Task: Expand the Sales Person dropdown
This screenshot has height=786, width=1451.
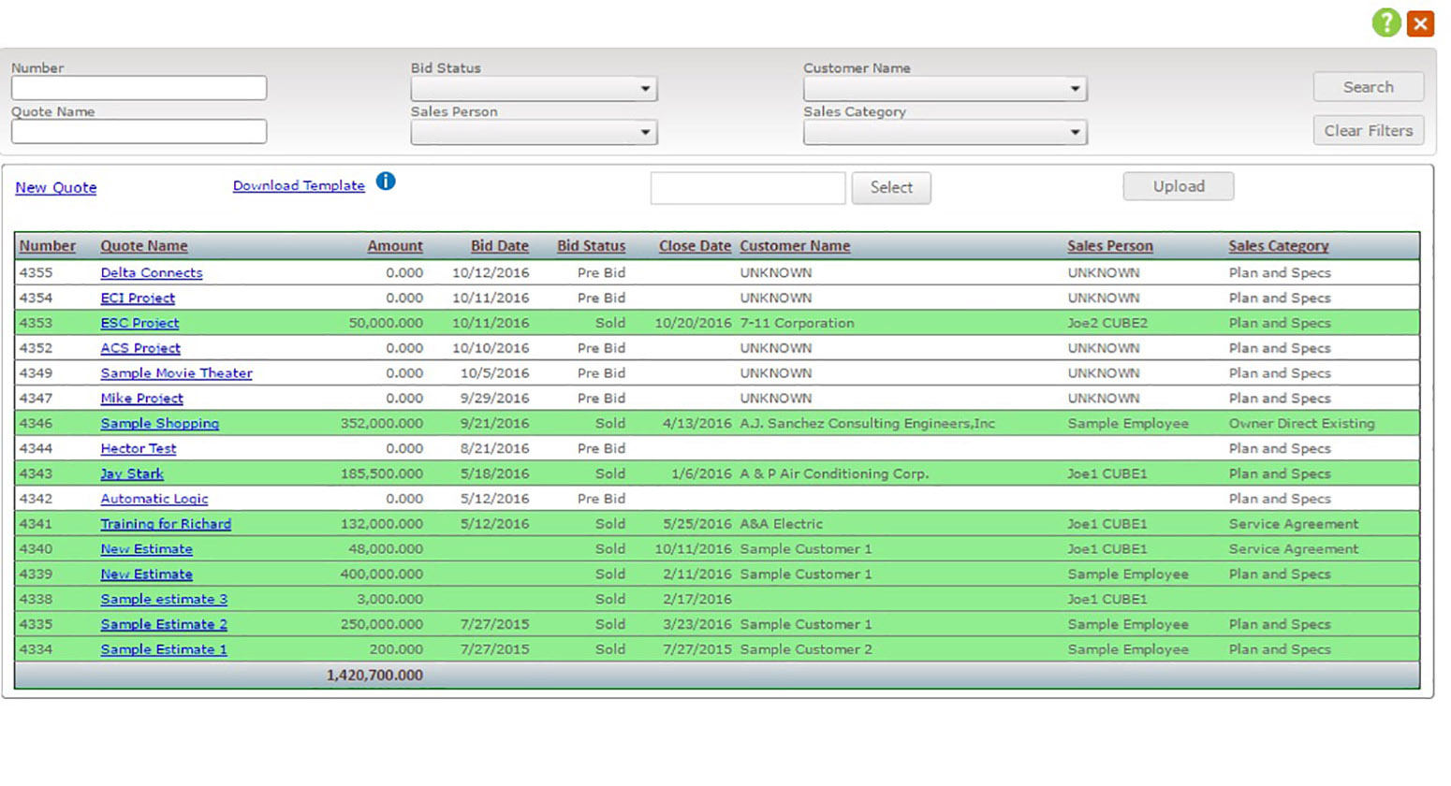Action: tap(534, 133)
